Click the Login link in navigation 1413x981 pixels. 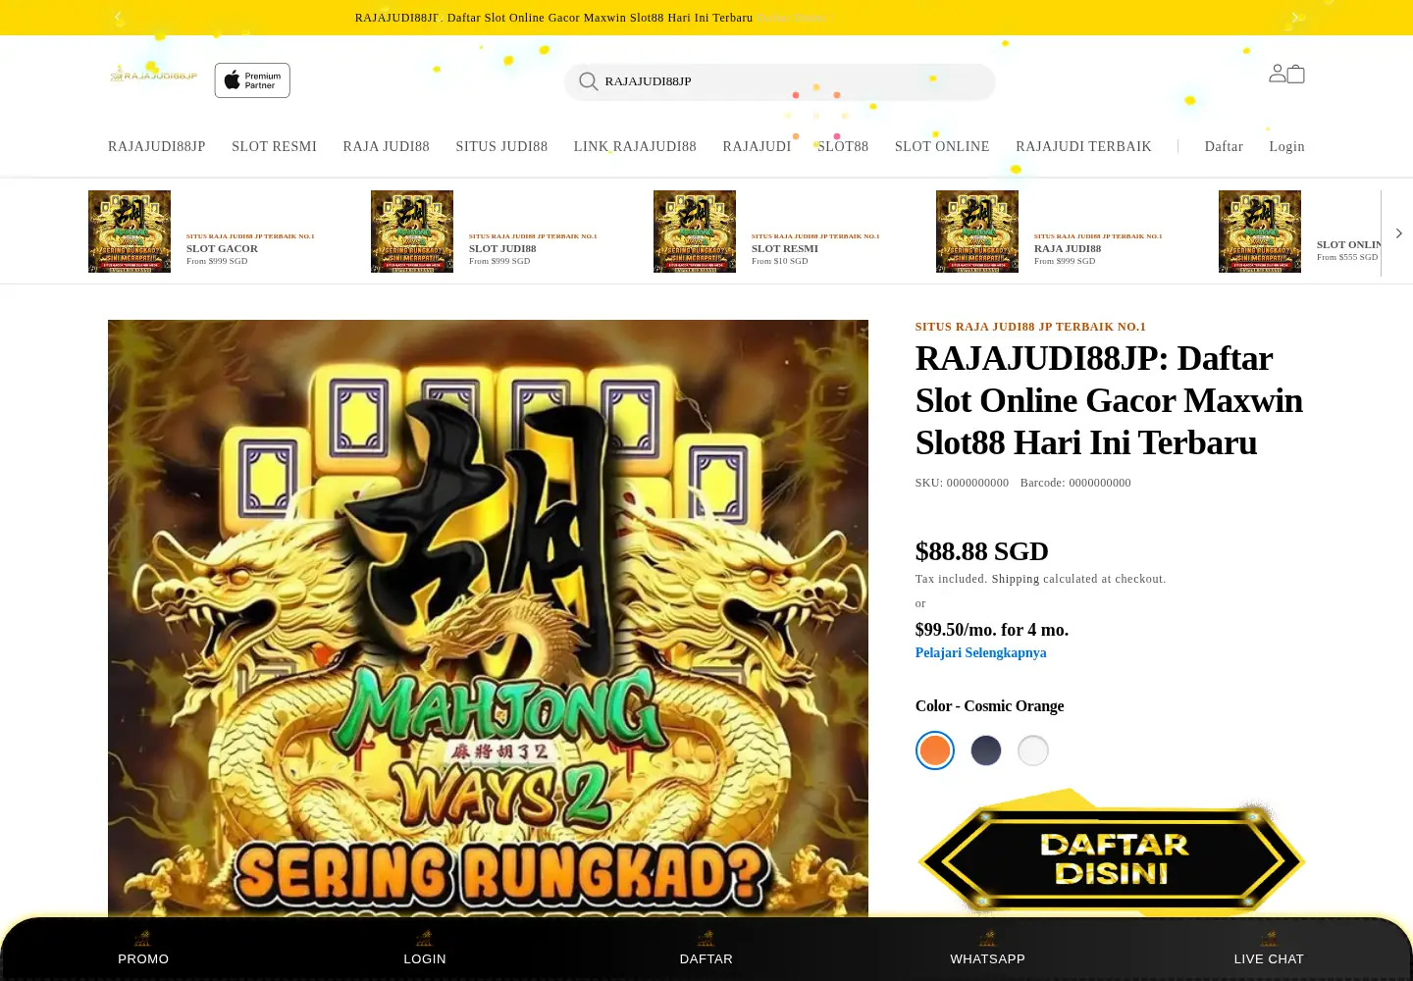pyautogui.click(x=1286, y=146)
